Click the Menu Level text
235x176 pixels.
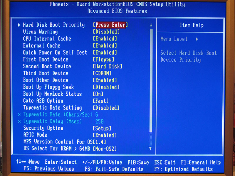coord(174,39)
